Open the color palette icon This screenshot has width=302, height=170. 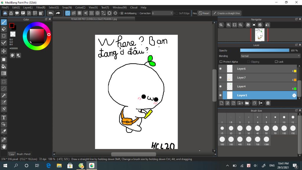(12, 55)
